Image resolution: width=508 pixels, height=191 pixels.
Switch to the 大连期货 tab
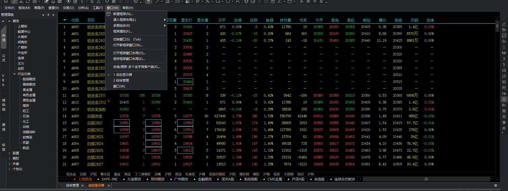click(134, 179)
